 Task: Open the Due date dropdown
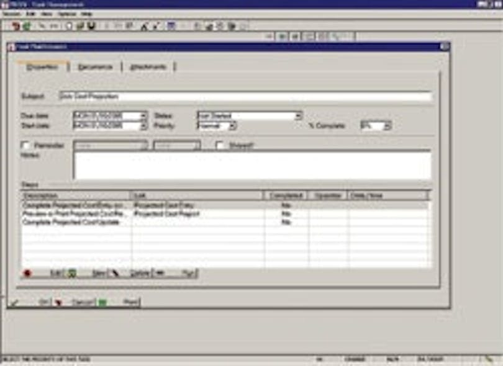[x=143, y=115]
